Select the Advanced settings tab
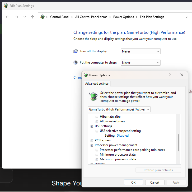The image size is (192, 192). (x=97, y=84)
